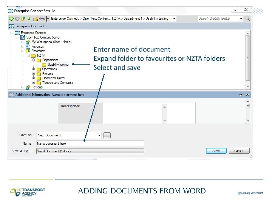Screen dimensions: 272x204
Task: Expand the Tenders and Contracts folder
Action: 33,83
